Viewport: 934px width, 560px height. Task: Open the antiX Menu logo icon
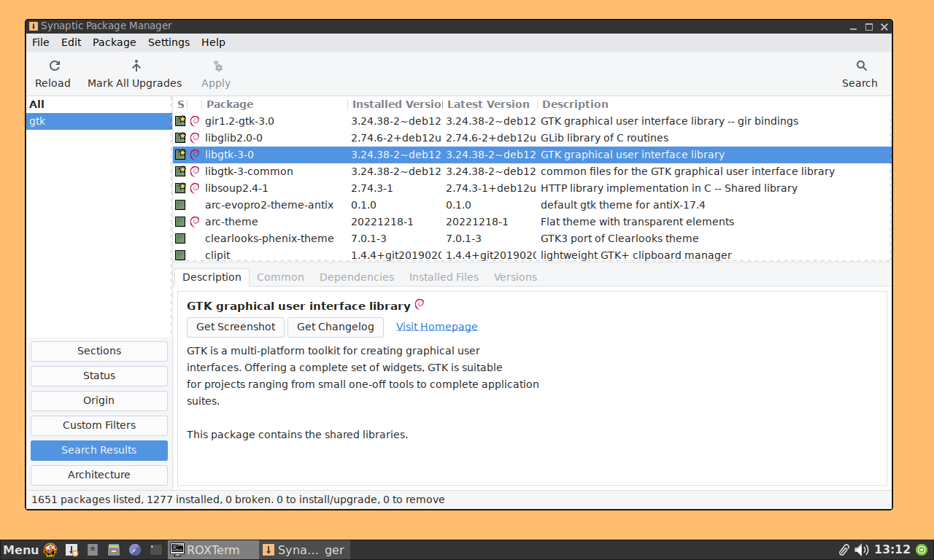tap(50, 550)
